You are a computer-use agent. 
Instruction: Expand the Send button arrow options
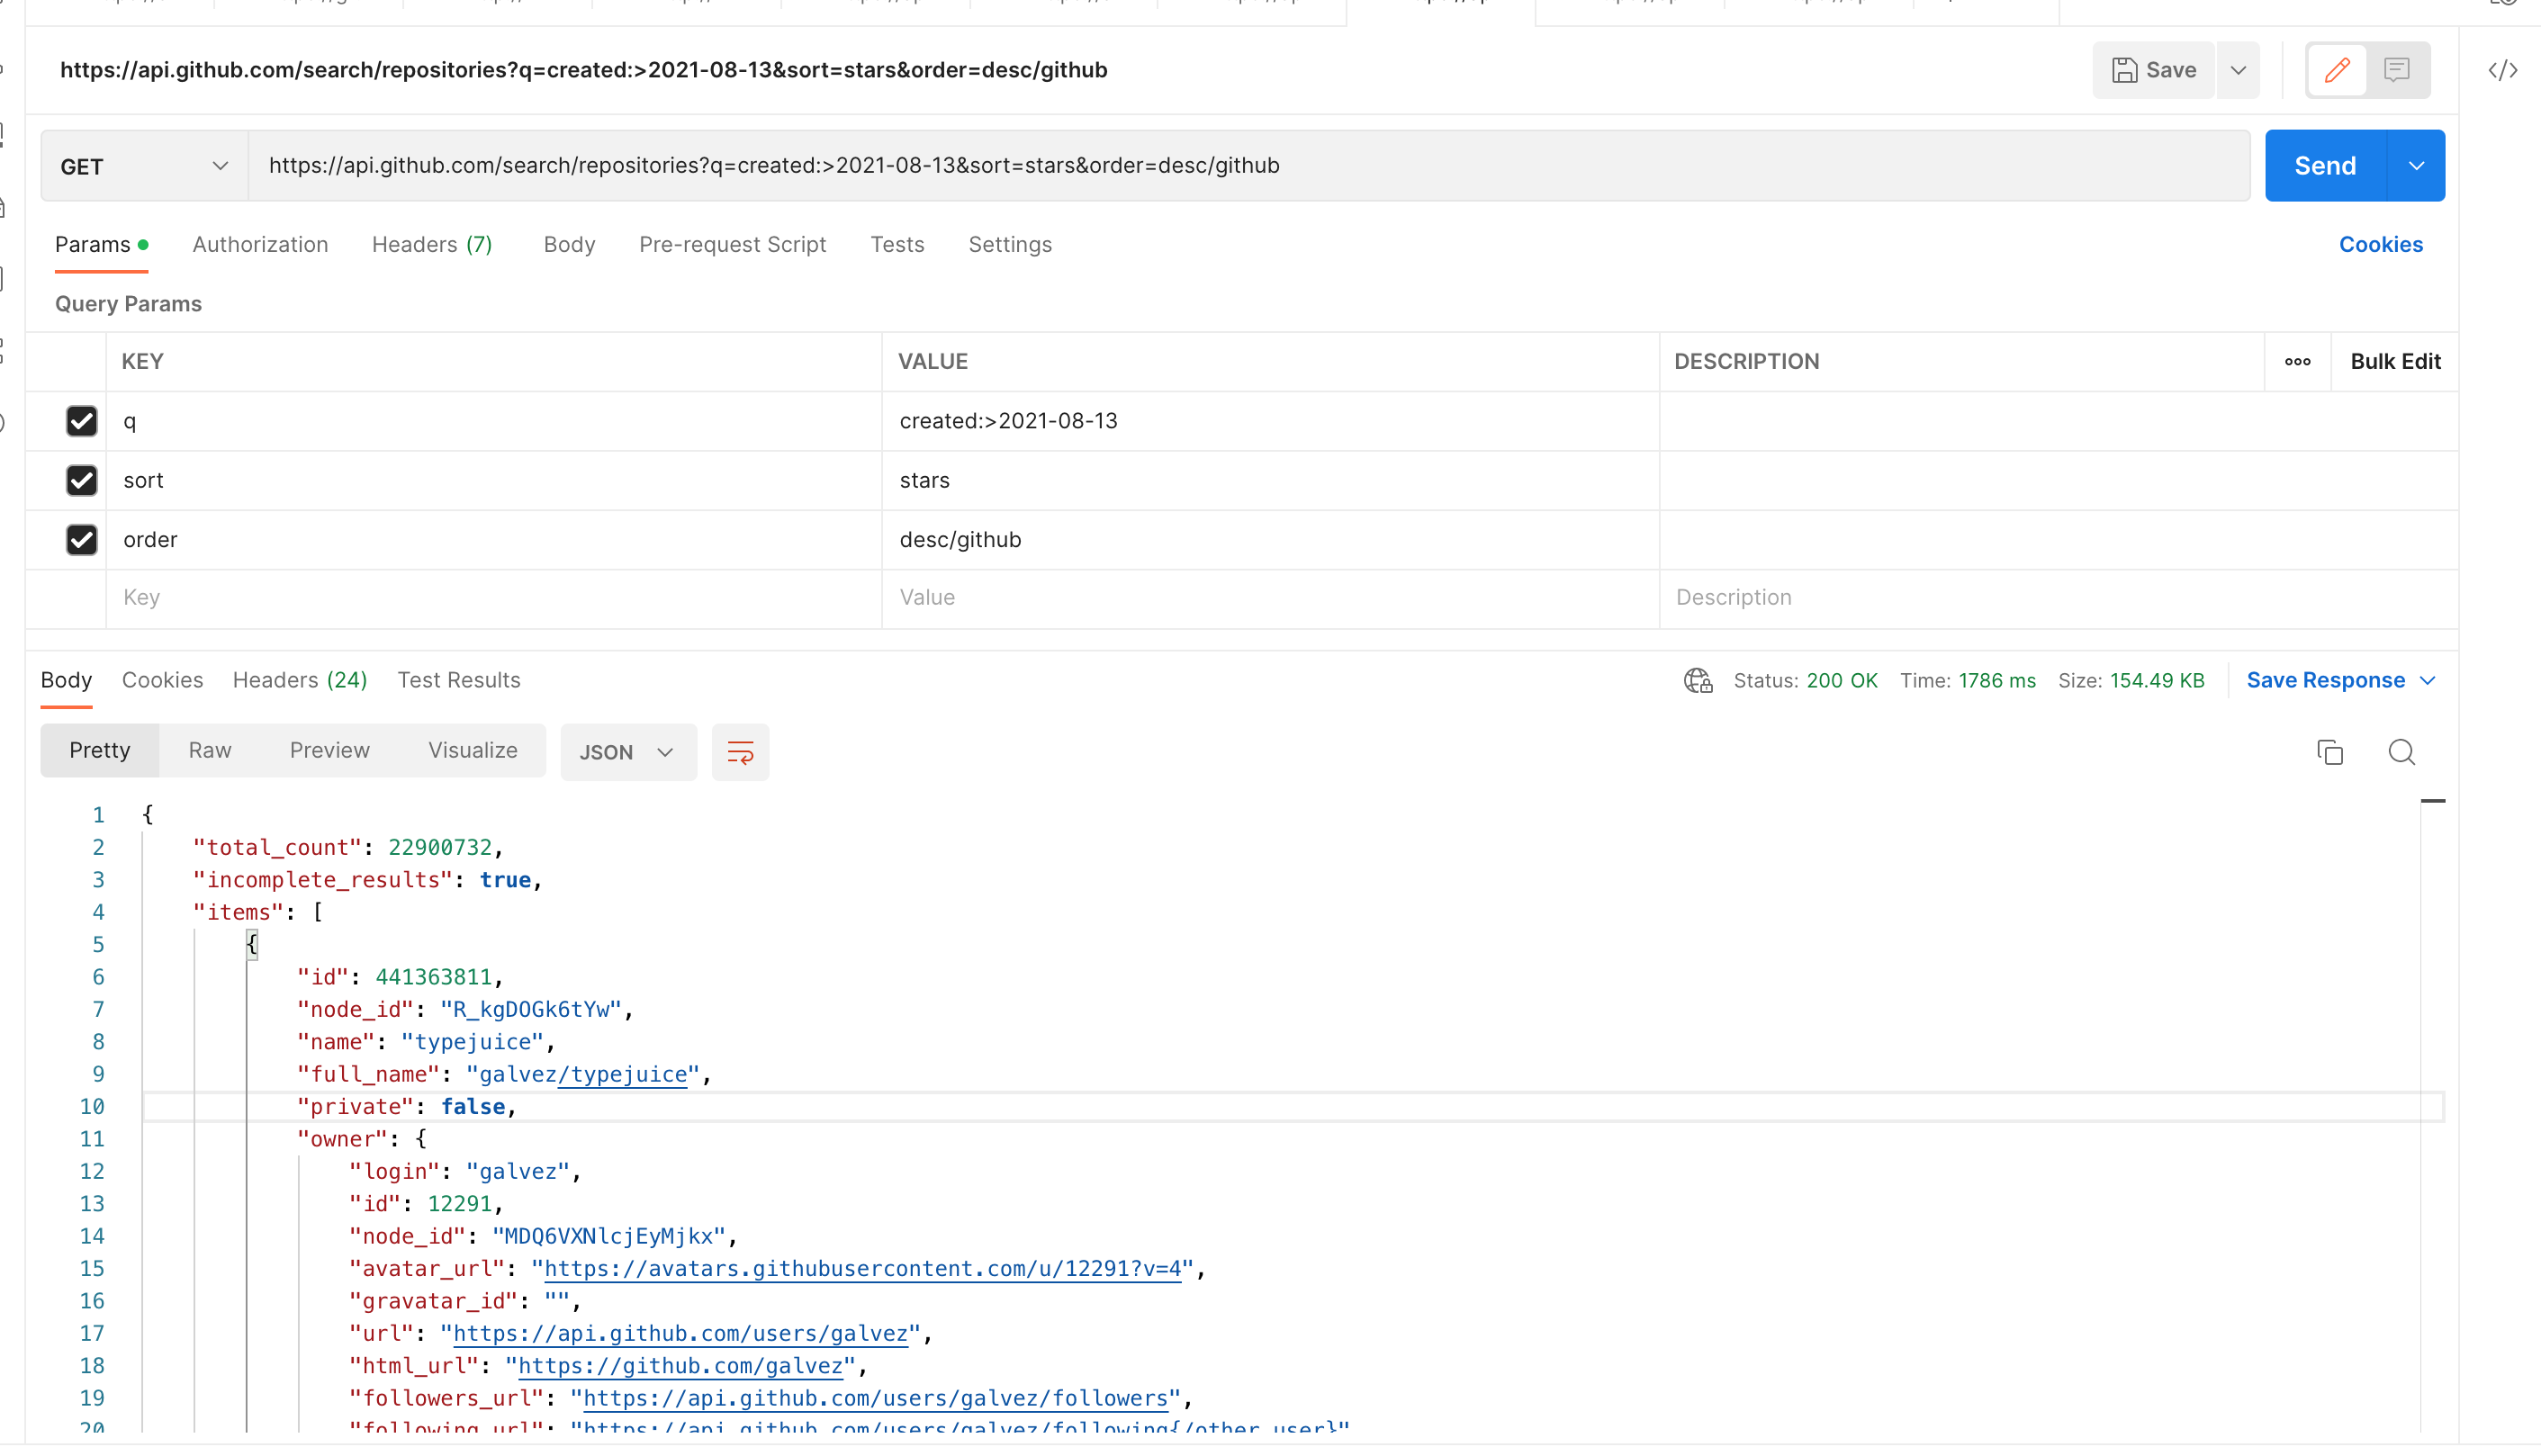point(2416,166)
